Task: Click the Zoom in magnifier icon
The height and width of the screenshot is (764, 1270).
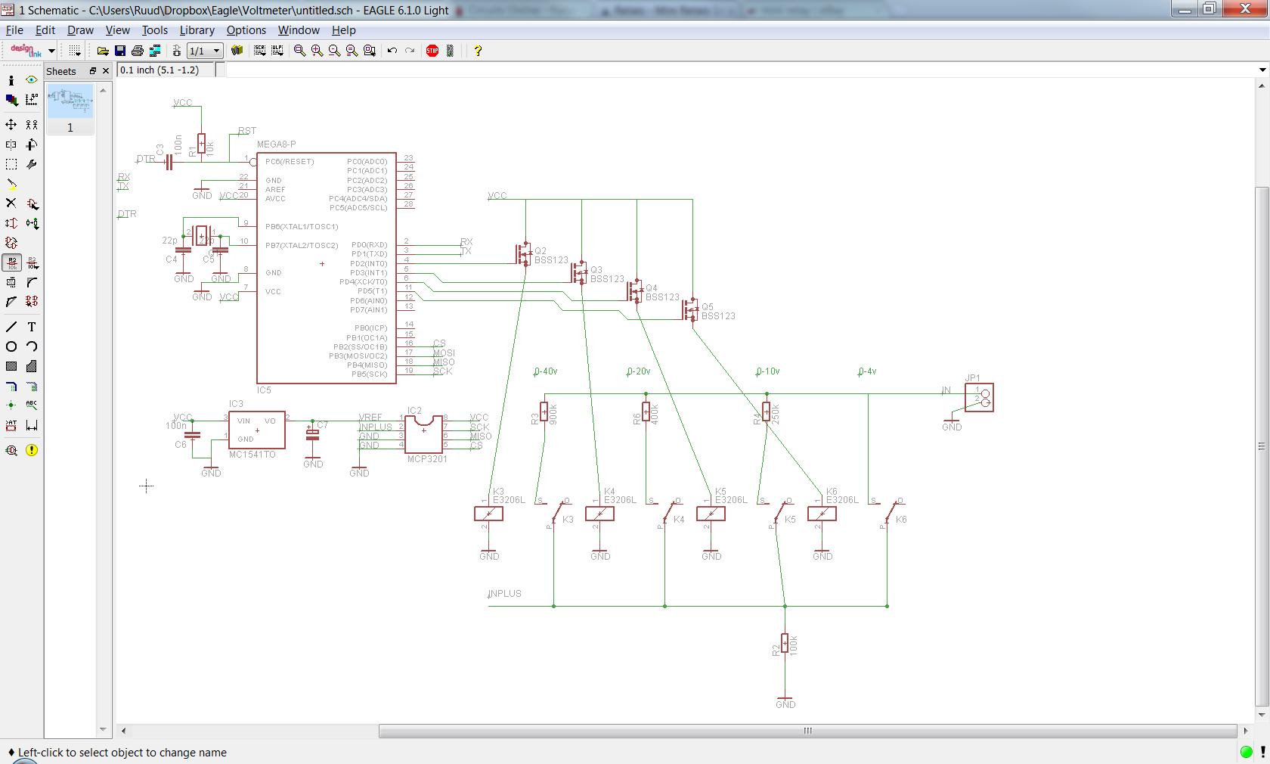Action: [x=317, y=51]
